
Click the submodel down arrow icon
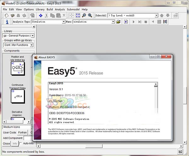tap(168, 15)
